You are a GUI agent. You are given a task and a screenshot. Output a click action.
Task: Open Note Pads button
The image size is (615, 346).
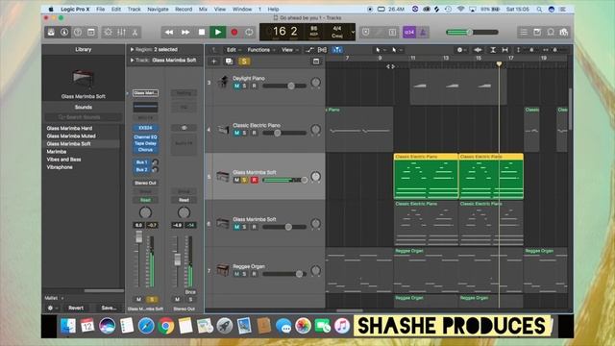click(537, 32)
